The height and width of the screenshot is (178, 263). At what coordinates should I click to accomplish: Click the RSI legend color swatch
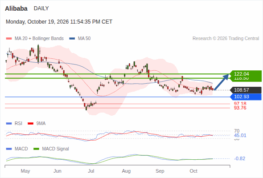pos(9,124)
